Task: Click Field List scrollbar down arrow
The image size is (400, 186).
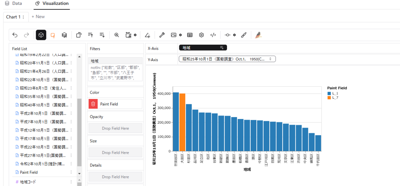Action: pos(79,174)
